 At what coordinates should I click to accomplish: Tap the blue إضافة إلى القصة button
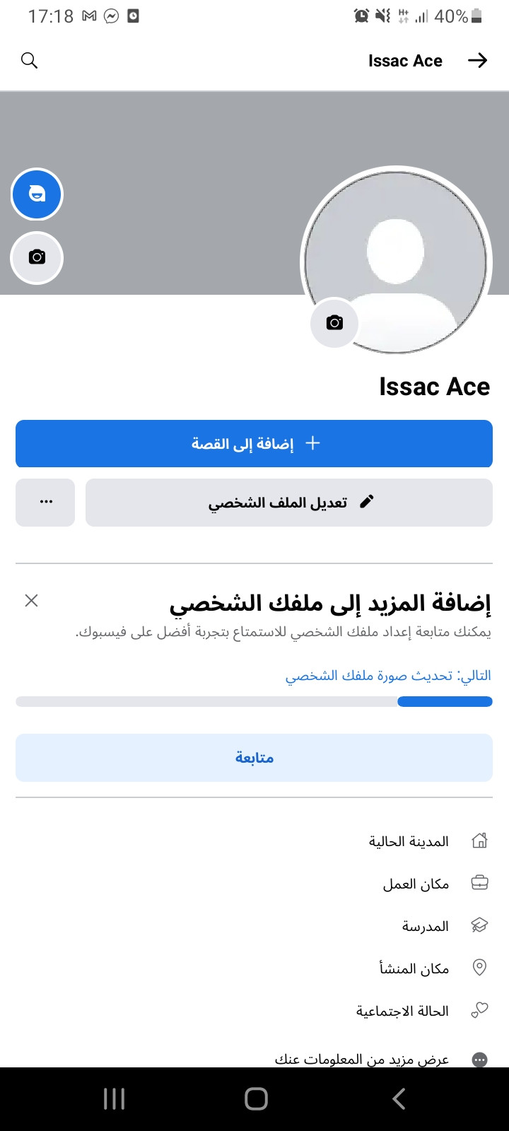(254, 444)
